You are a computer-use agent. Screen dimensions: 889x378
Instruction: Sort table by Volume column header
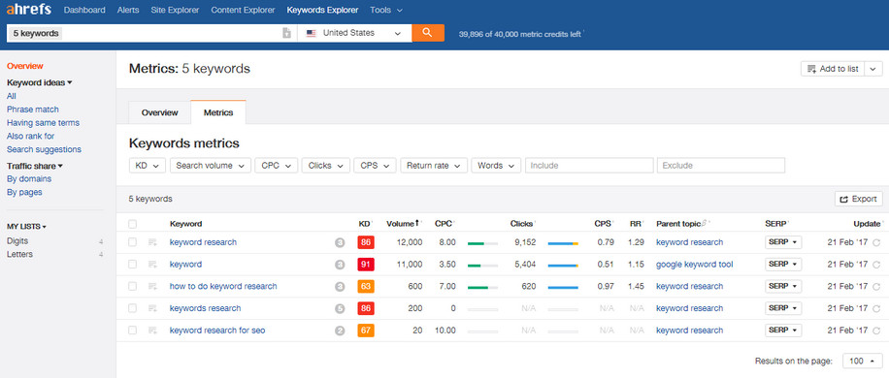(x=403, y=224)
